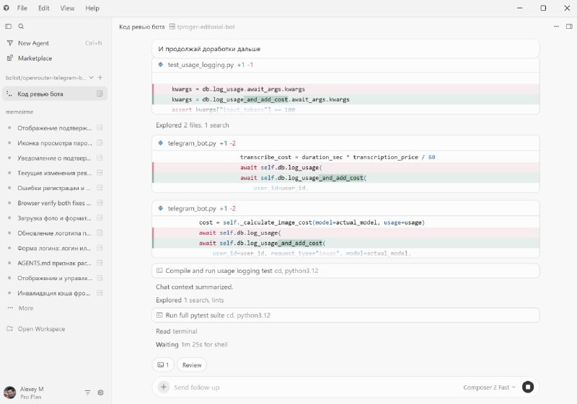
Task: Open the 'Обновление логотипа' chat
Action: pos(55,233)
